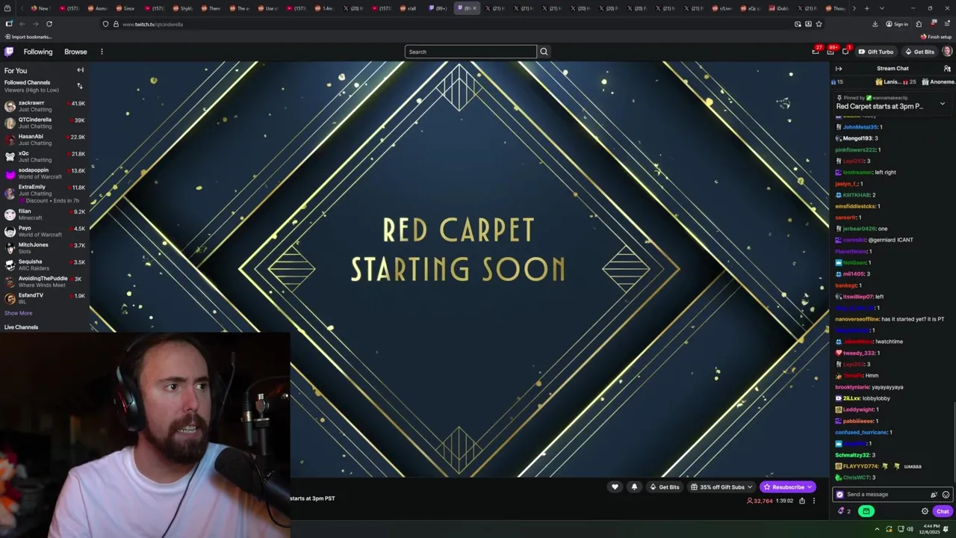Open stream three-dot more menu
Screen dimensions: 956x538
click(814, 501)
